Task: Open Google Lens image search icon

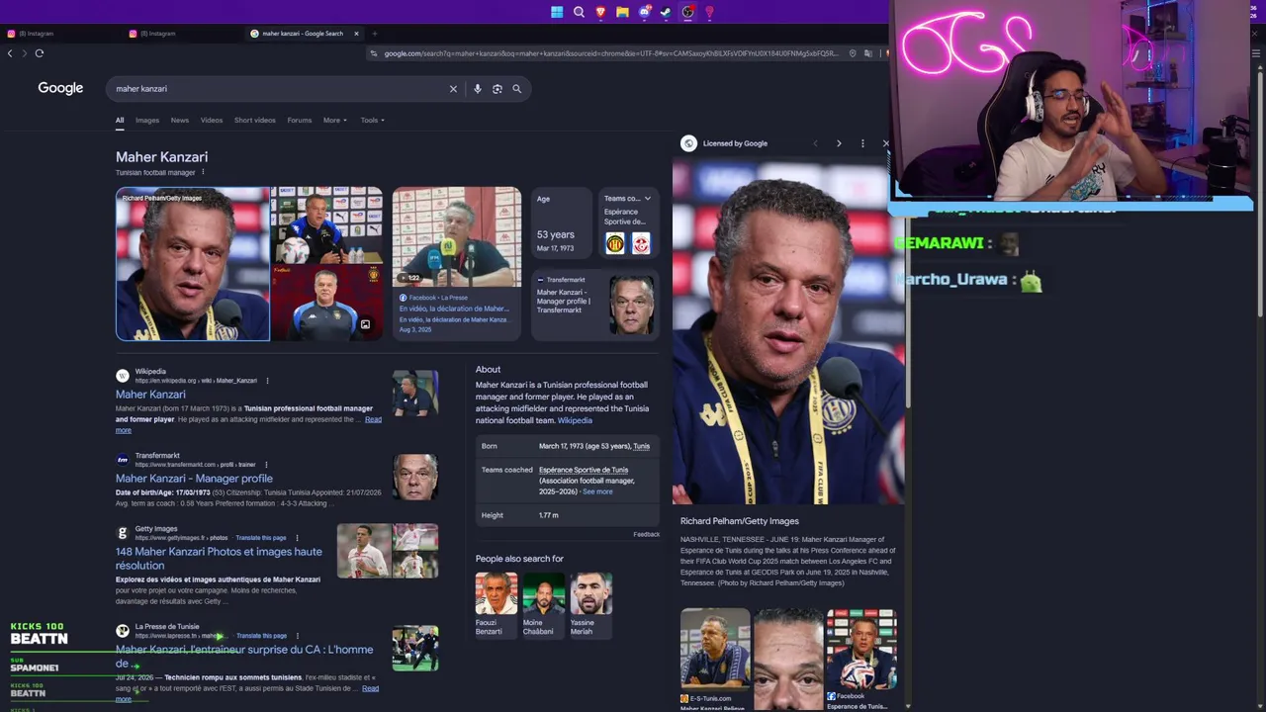Action: tap(497, 89)
